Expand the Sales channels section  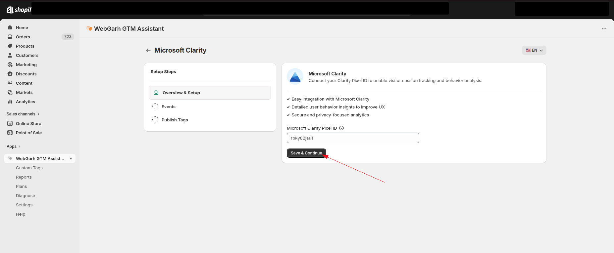pyautogui.click(x=23, y=114)
